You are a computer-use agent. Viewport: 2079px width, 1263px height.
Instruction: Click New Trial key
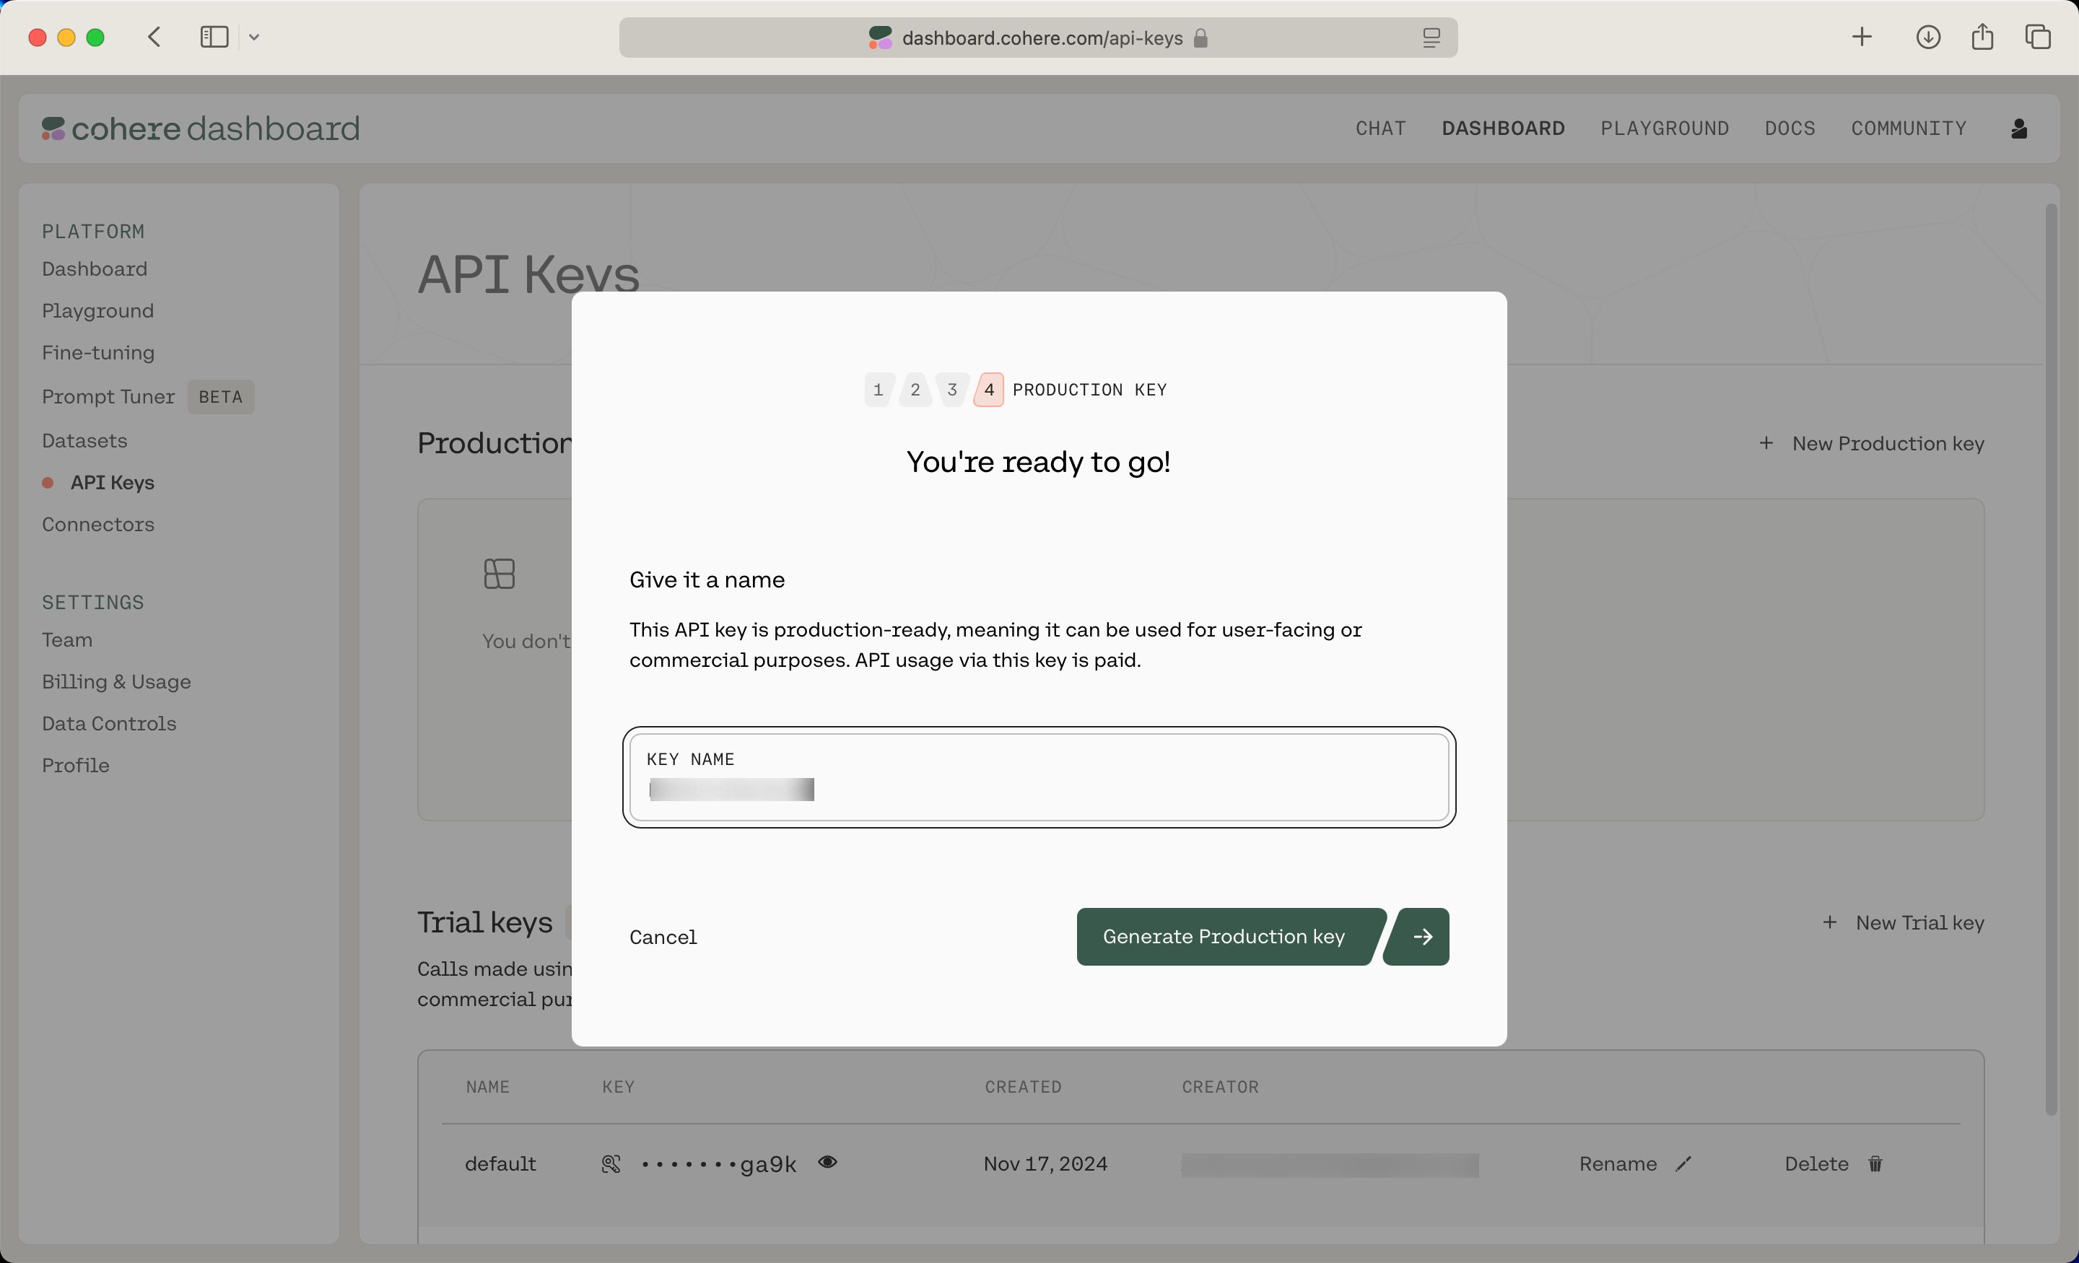click(1903, 923)
